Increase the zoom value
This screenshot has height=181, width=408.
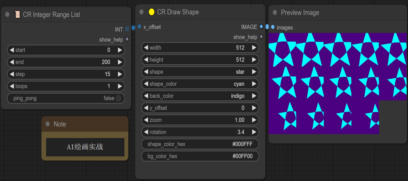tap(254, 120)
